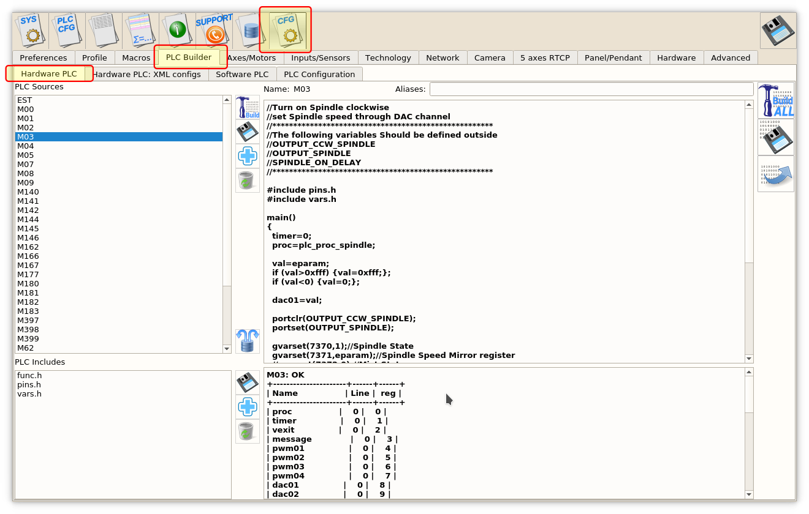Open the Software PLC tab
The width and height of the screenshot is (809, 514).
point(242,74)
